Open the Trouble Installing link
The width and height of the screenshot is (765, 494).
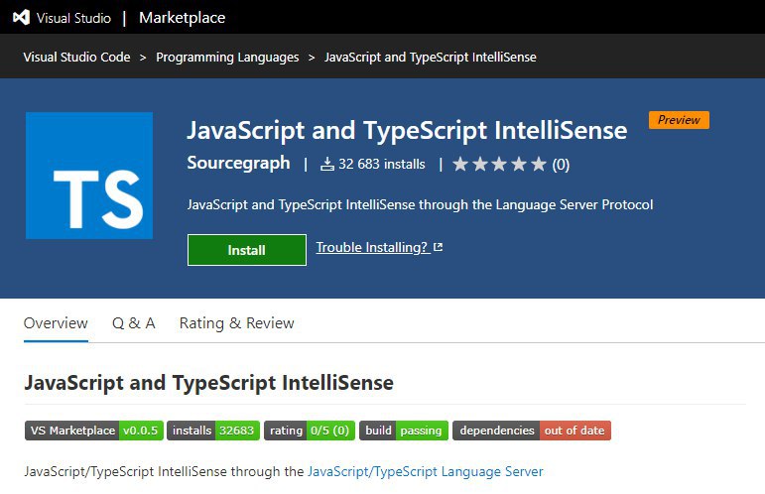point(372,248)
